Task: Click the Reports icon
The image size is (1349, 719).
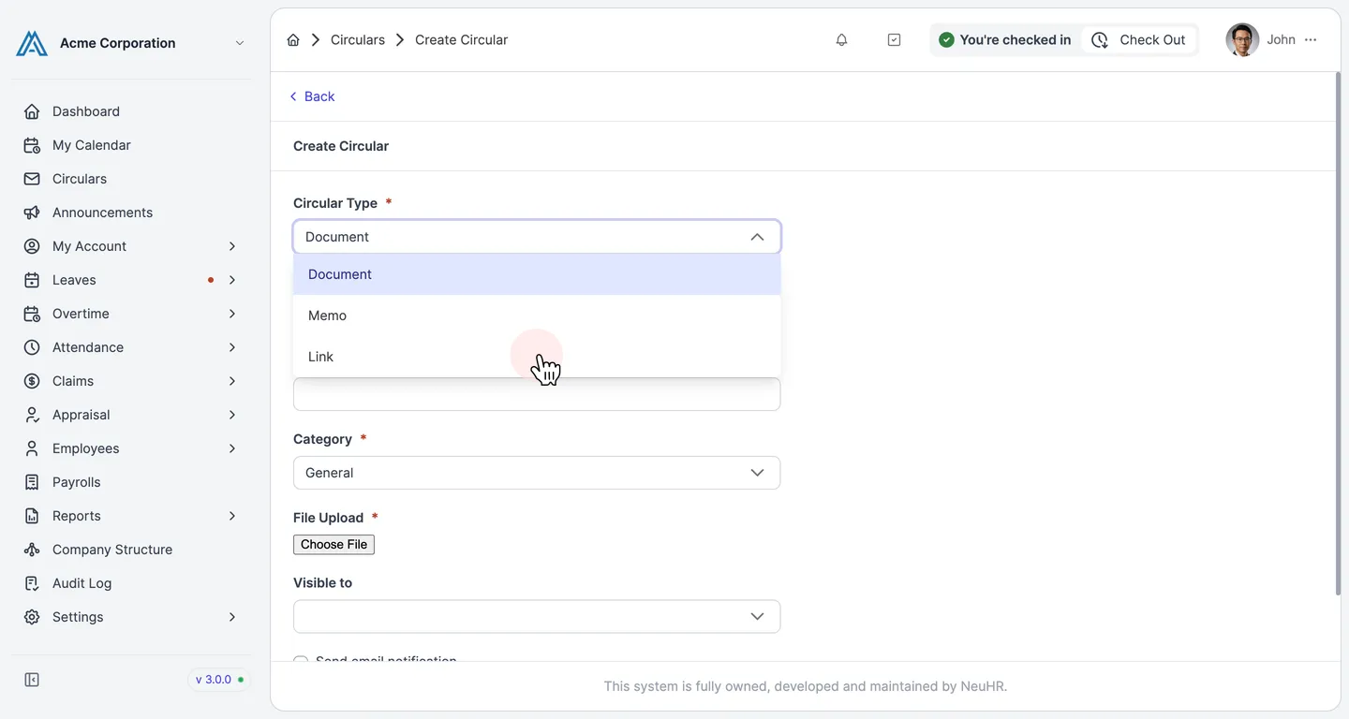Action: pyautogui.click(x=32, y=516)
